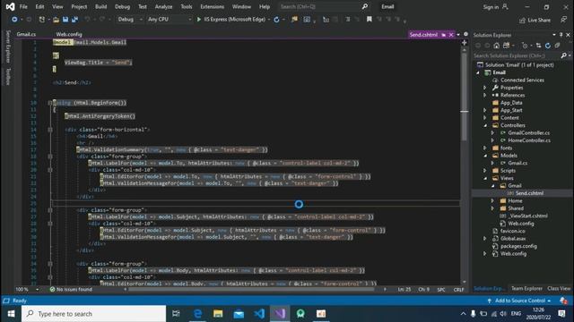Collapse the Models folder in Solution Explorer

click(484, 156)
